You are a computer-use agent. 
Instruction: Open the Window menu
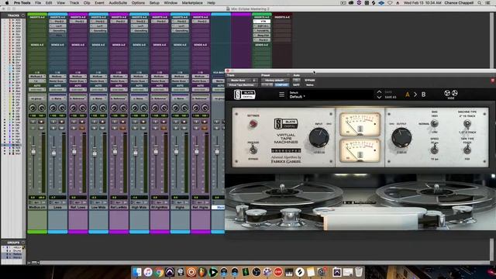tap(170, 3)
